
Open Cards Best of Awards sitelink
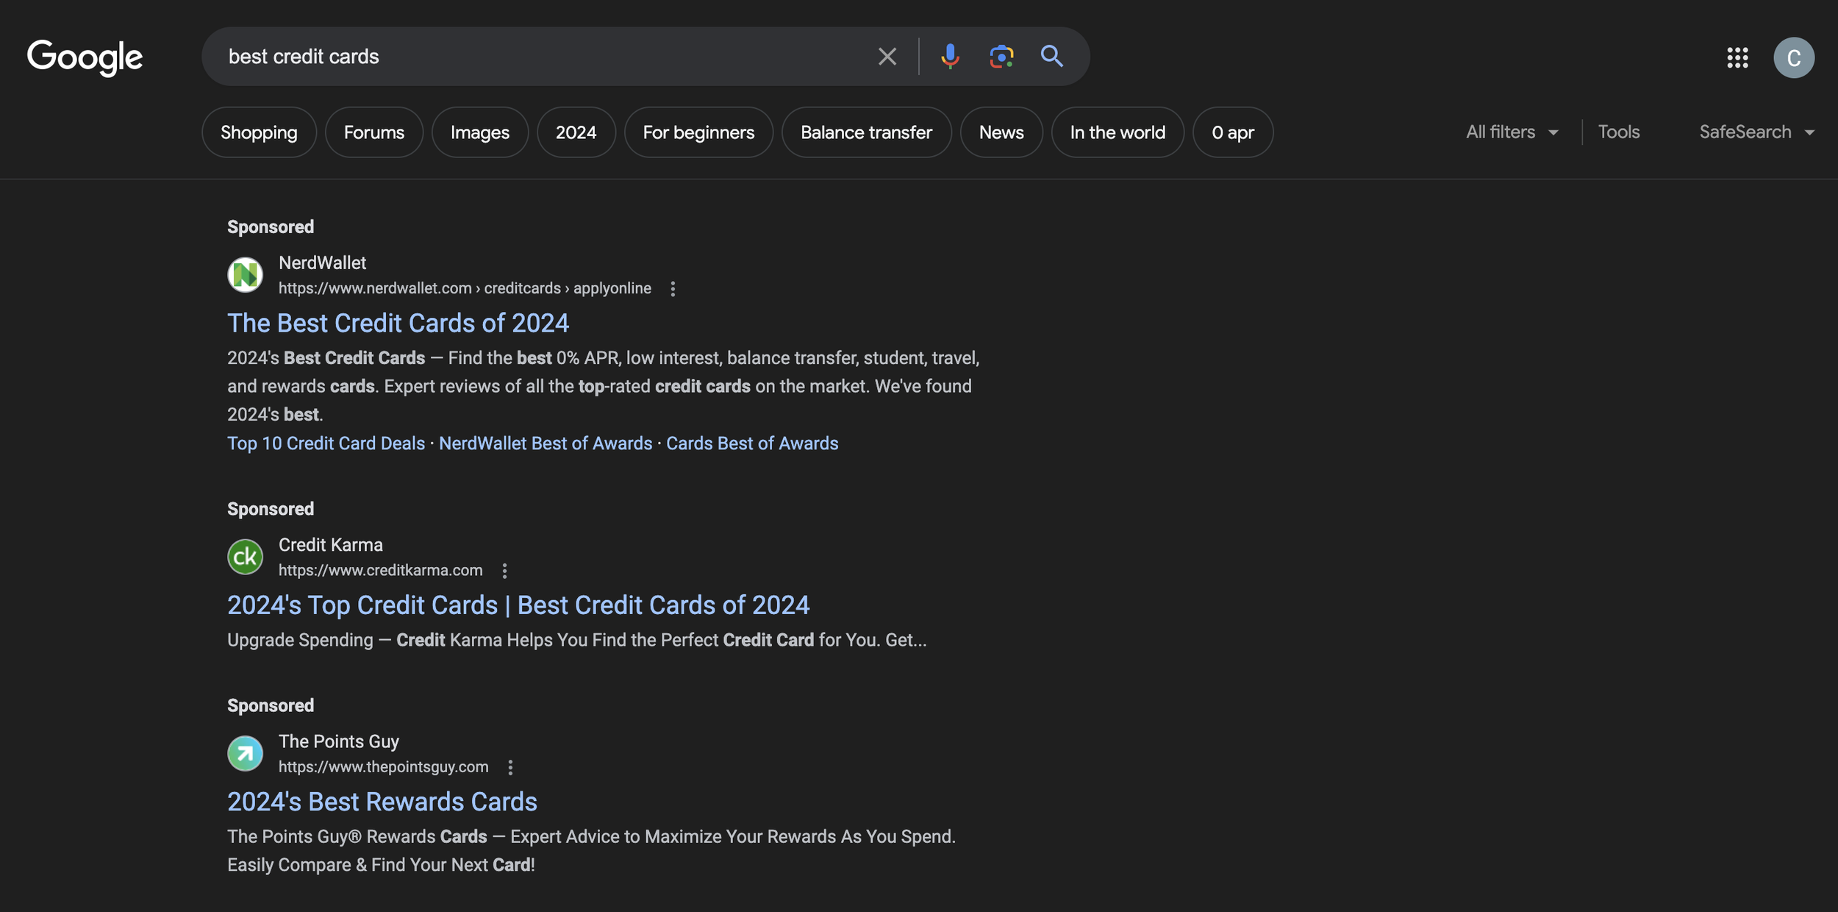[x=752, y=443]
